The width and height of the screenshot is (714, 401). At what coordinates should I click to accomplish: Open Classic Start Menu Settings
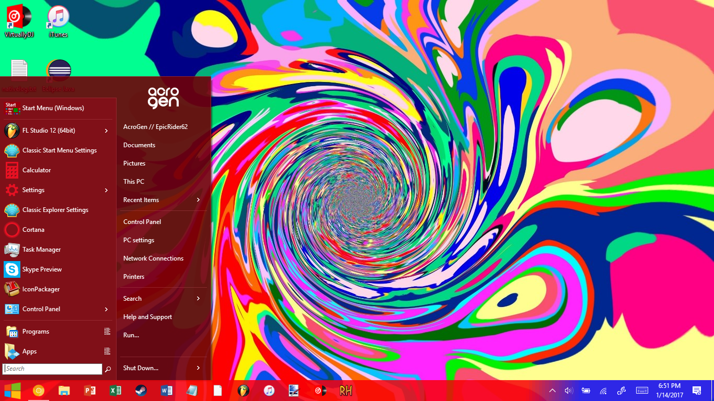click(x=57, y=150)
